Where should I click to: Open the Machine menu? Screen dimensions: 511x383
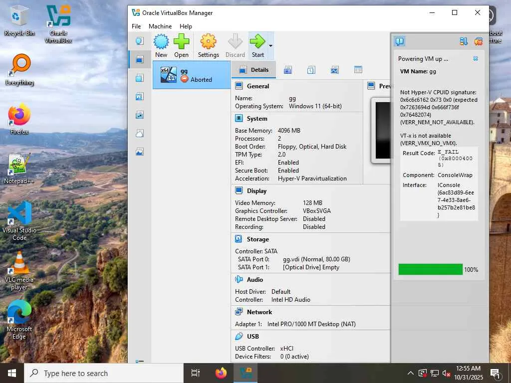pyautogui.click(x=160, y=26)
